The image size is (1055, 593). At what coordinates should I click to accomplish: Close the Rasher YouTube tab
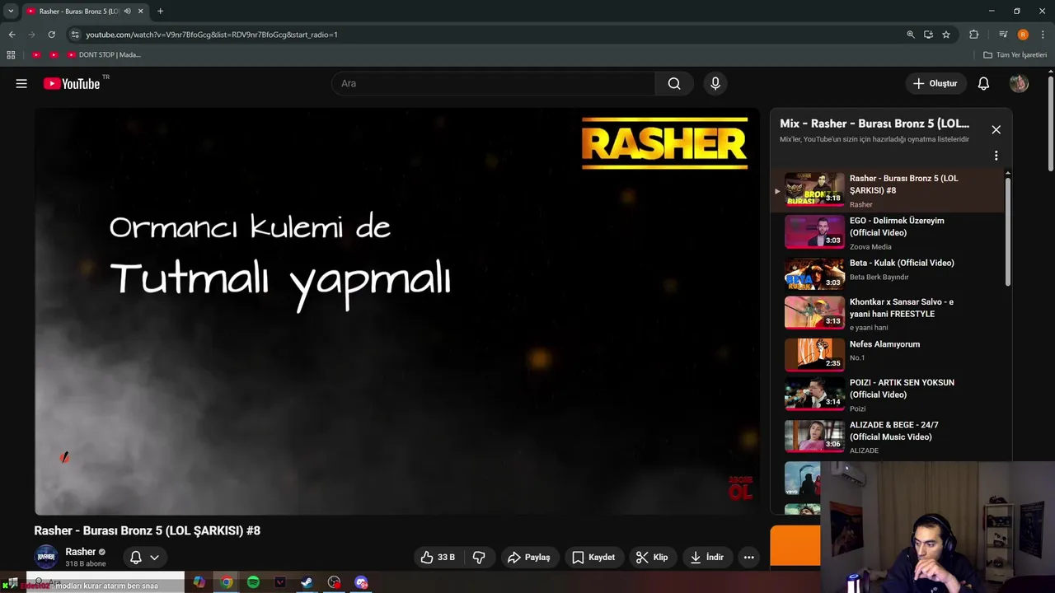pyautogui.click(x=140, y=12)
